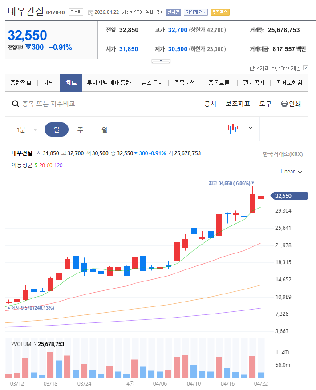
Task: Open the 도구 tools menu
Action: (x=265, y=104)
